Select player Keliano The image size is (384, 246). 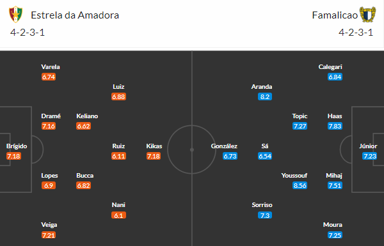point(87,116)
